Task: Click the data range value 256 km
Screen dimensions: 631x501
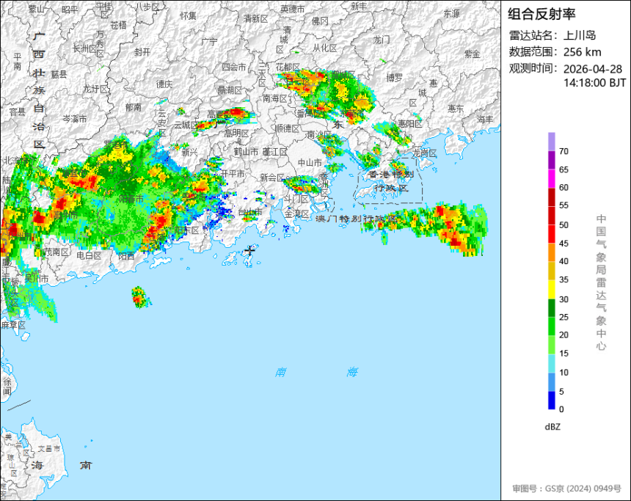Action: coord(583,52)
